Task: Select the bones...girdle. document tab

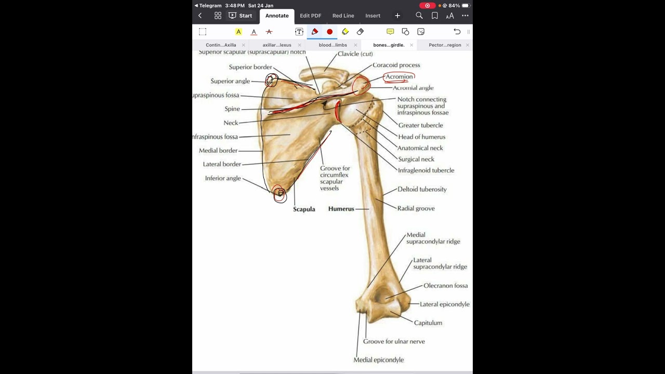Action: pyautogui.click(x=389, y=45)
